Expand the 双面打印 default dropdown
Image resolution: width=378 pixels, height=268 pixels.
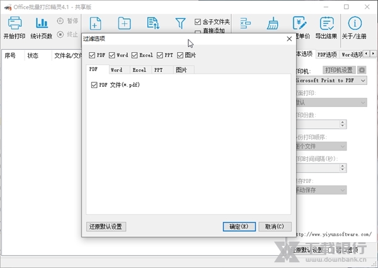tap(331, 103)
